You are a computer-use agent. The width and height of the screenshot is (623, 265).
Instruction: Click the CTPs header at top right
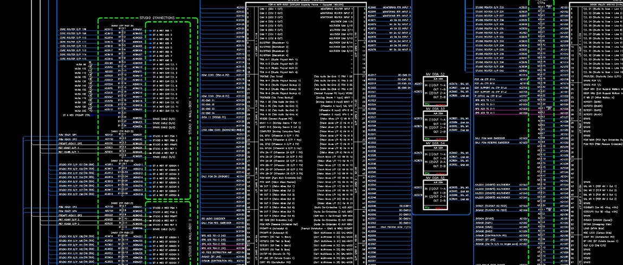coord(541,2)
